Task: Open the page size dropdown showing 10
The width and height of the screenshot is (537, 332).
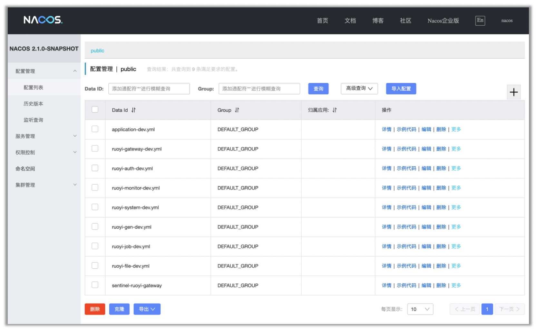Action: click(x=420, y=309)
